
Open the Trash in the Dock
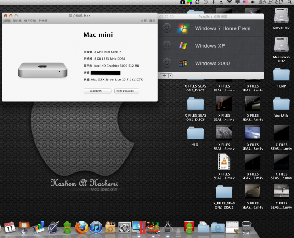tap(246, 227)
